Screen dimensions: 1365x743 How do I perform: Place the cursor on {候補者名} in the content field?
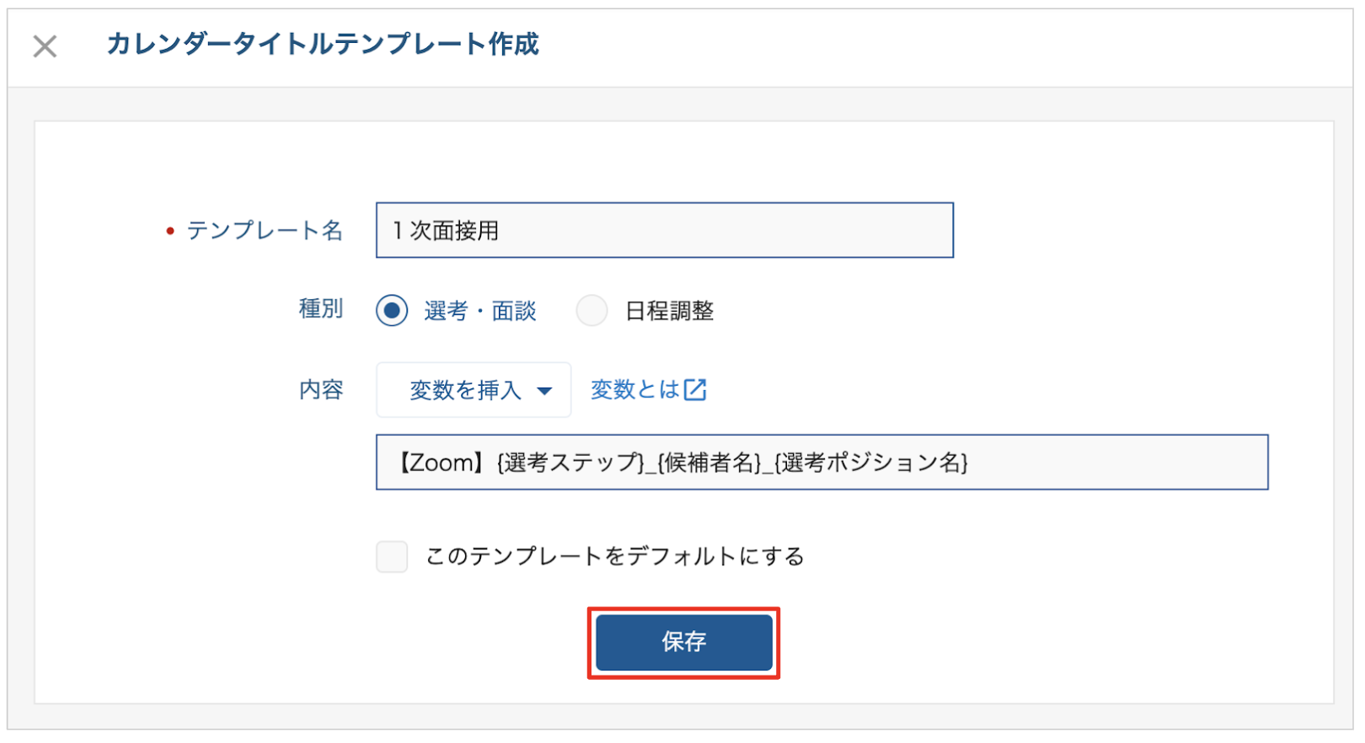tap(709, 462)
